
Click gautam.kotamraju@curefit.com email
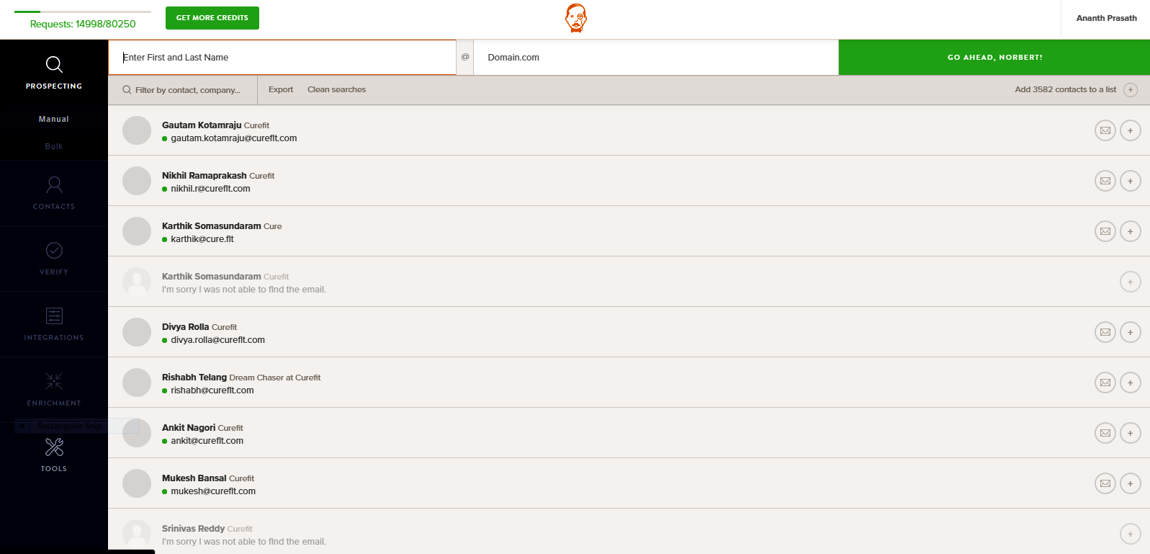[x=233, y=138]
